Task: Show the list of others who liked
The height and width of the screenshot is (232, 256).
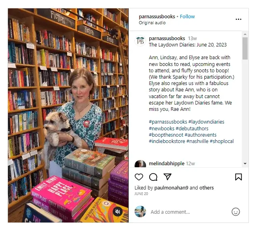Action: (206, 188)
